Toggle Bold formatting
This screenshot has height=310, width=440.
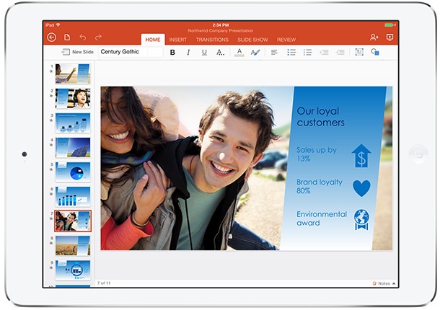coord(172,52)
